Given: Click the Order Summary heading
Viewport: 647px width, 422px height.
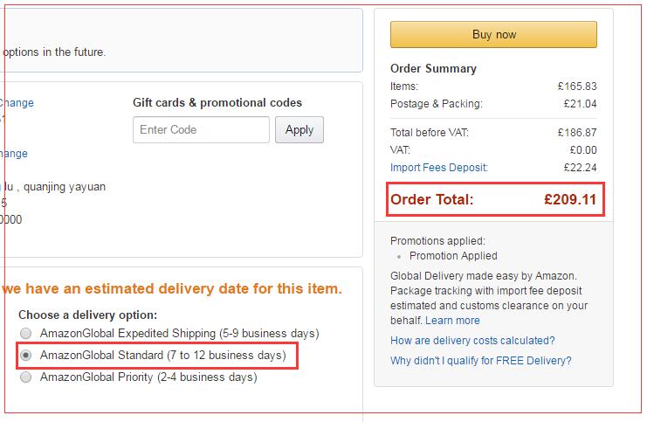Looking at the screenshot, I should tap(433, 68).
